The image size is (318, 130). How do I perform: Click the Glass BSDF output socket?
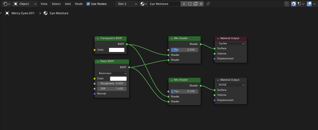coord(129,67)
